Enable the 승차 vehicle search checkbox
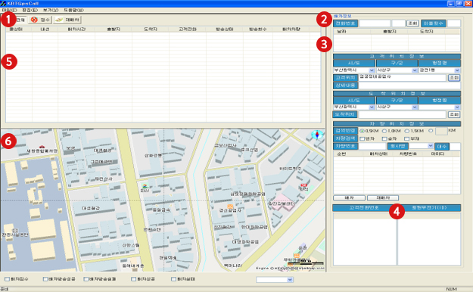Screen dimensions: 473x292 [384, 138]
